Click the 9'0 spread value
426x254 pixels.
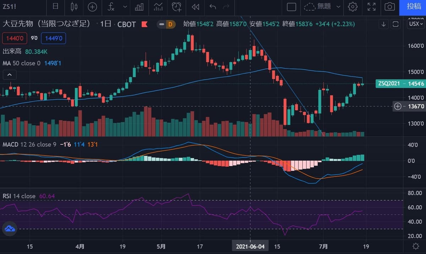pos(33,38)
